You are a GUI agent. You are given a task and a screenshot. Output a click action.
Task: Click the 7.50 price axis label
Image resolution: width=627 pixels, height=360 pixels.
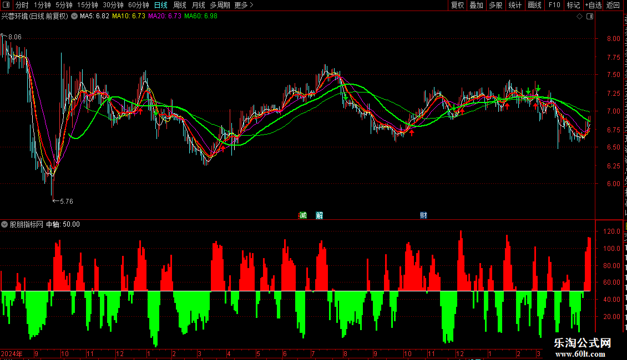click(613, 75)
